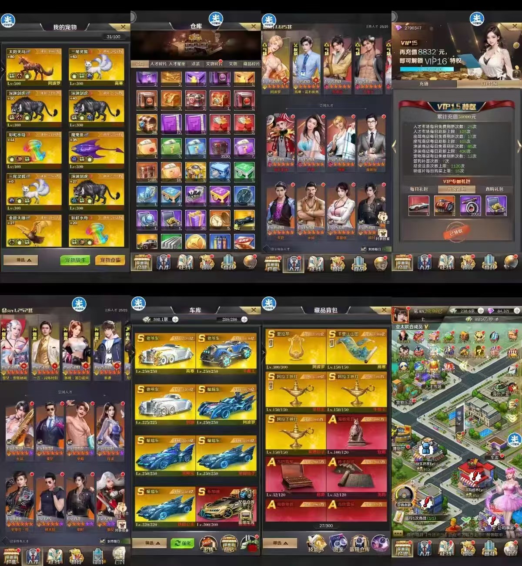The image size is (522, 566).
Task: Open the 技能书 icon in 藏品背包
Action: 316,543
